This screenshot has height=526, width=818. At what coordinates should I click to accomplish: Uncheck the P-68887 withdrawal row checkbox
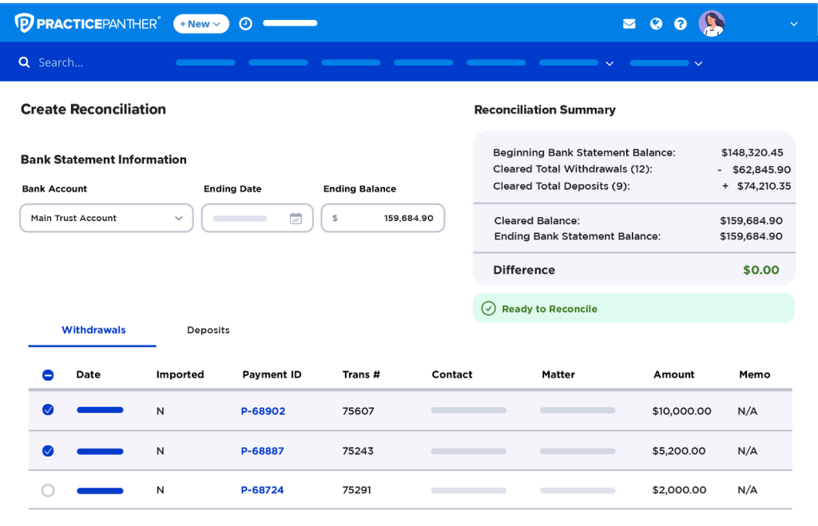(48, 451)
